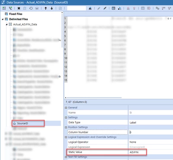
Task: Click the green branching-arrows toolbar icon
Action: (x=10, y=8)
